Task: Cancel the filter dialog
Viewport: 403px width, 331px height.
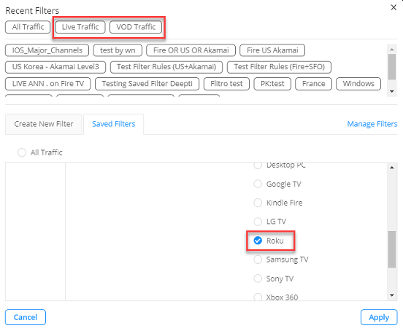Action: point(26,317)
